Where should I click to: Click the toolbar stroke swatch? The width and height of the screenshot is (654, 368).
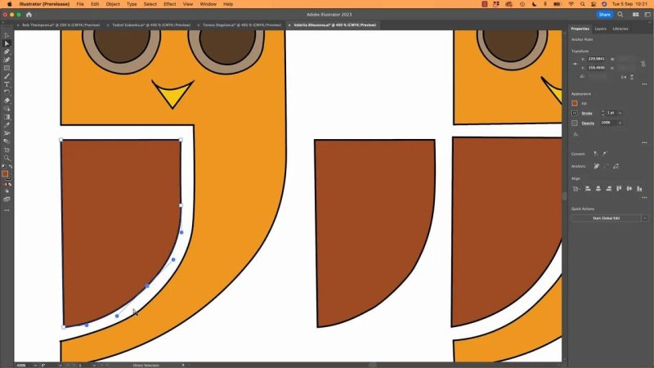8,177
